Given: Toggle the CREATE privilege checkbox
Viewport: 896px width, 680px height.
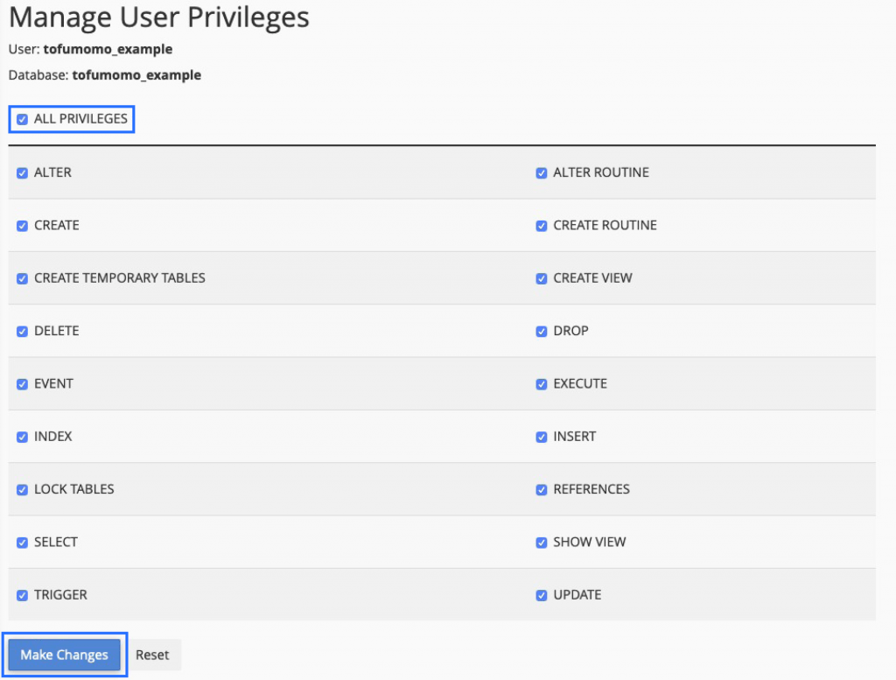Looking at the screenshot, I should [22, 225].
